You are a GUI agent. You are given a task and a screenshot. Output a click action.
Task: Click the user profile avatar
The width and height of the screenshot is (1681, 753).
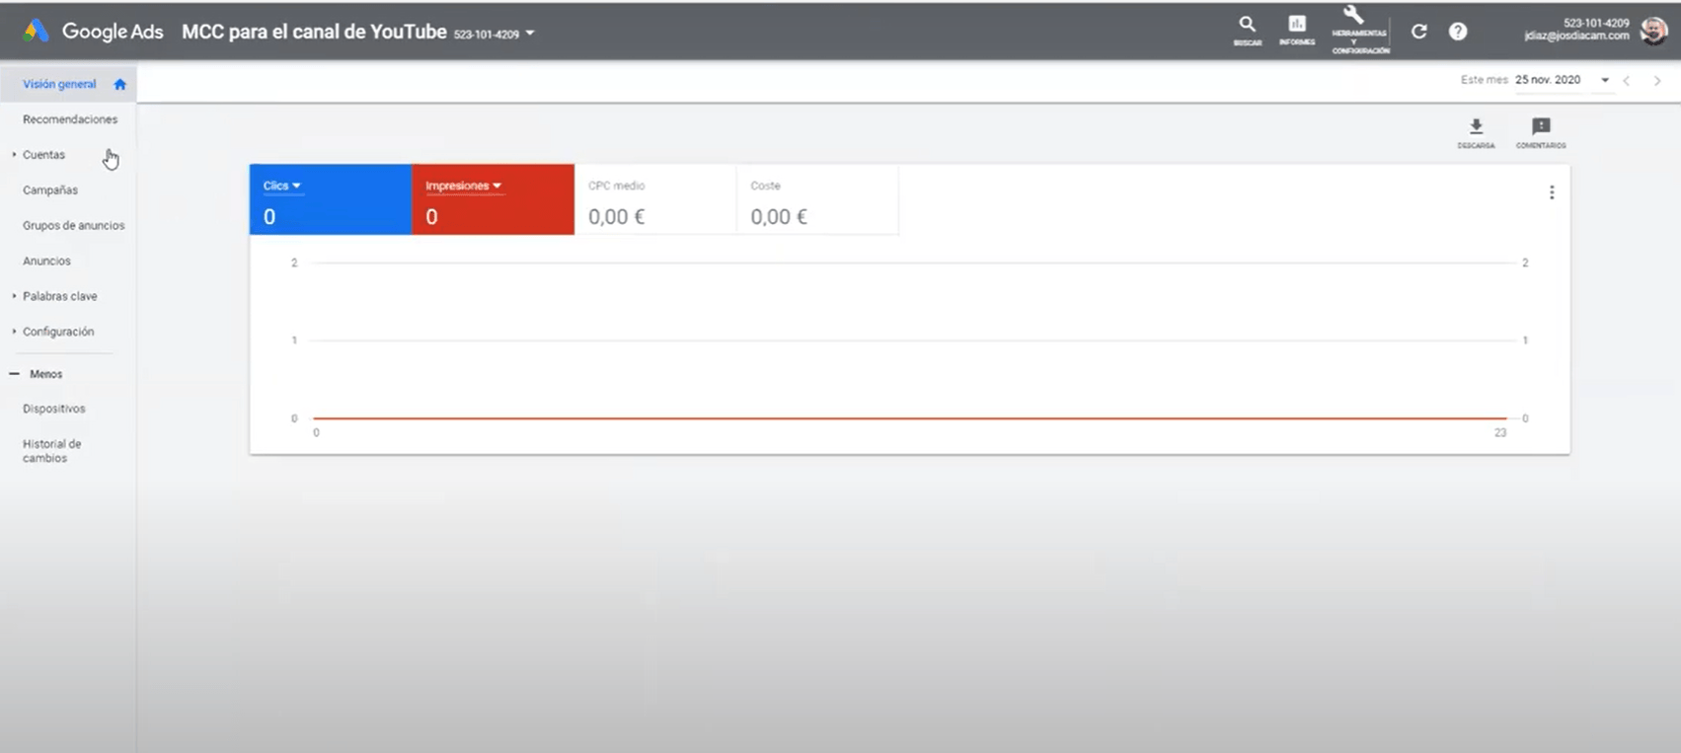(1653, 31)
